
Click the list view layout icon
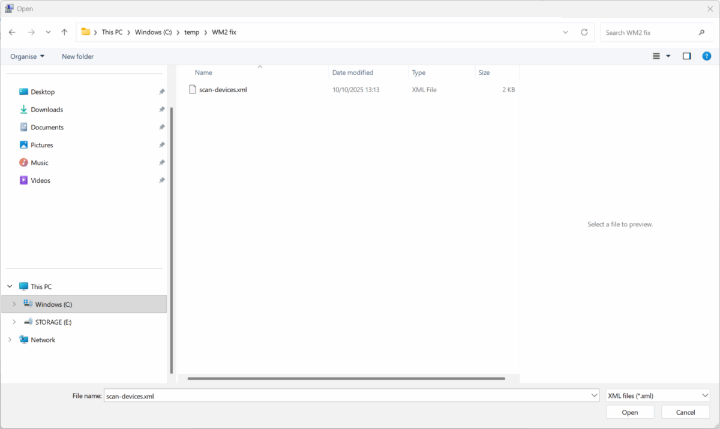[658, 56]
